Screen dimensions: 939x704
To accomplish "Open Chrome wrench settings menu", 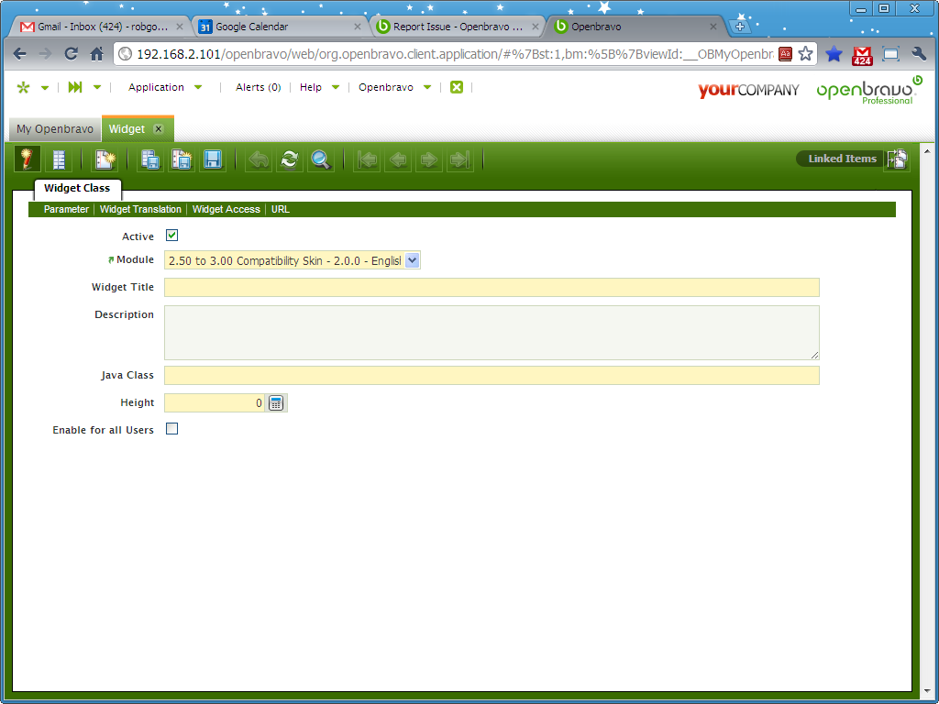I will point(919,54).
